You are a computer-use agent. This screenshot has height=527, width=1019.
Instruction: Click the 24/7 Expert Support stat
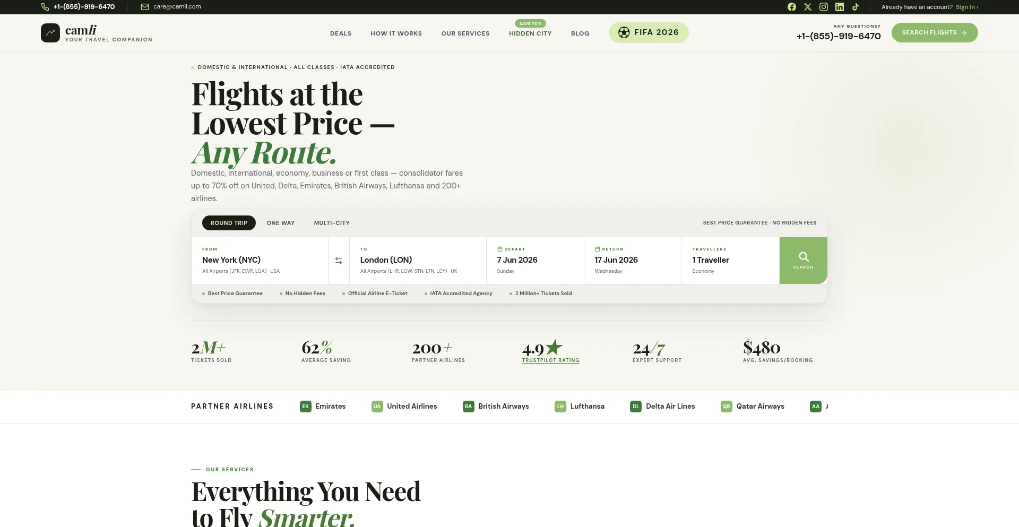pyautogui.click(x=657, y=351)
